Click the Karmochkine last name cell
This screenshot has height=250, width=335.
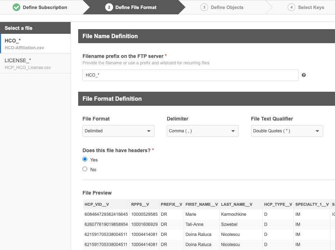click(233, 214)
